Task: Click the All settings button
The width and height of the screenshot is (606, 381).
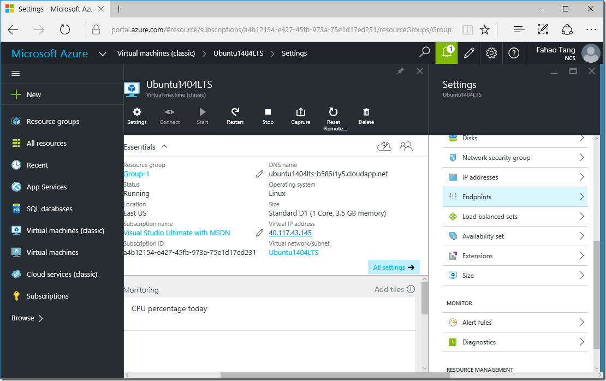Action: point(394,267)
